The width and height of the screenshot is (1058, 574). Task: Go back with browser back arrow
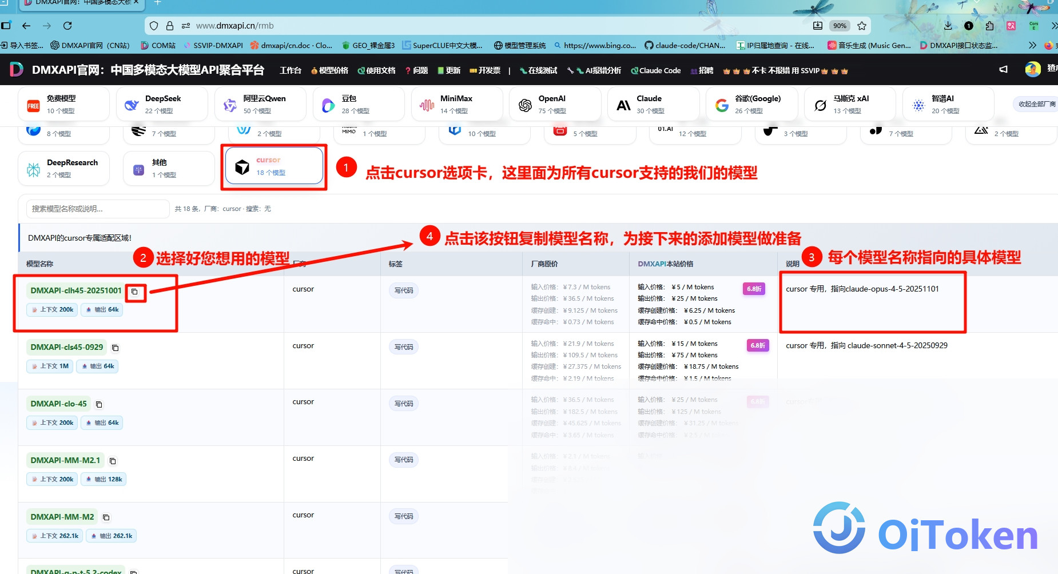pos(26,26)
